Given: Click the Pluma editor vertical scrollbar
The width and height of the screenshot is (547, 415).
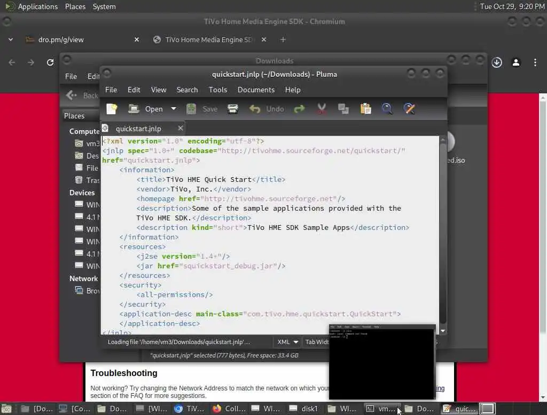Looking at the screenshot, I should pyautogui.click(x=443, y=234).
